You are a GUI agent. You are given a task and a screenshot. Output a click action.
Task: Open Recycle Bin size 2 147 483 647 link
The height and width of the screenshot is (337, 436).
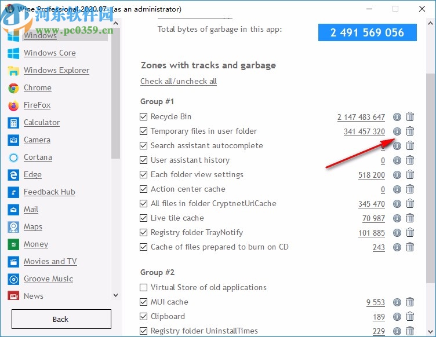pyautogui.click(x=361, y=117)
